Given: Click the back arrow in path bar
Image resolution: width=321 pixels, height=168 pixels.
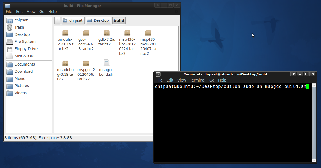Looking at the screenshot, I should click(x=57, y=20).
